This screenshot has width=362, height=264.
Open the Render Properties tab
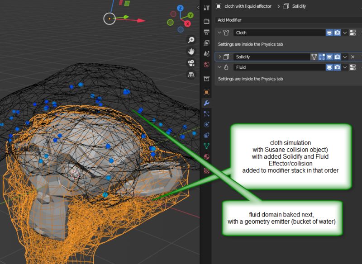coord(206,21)
